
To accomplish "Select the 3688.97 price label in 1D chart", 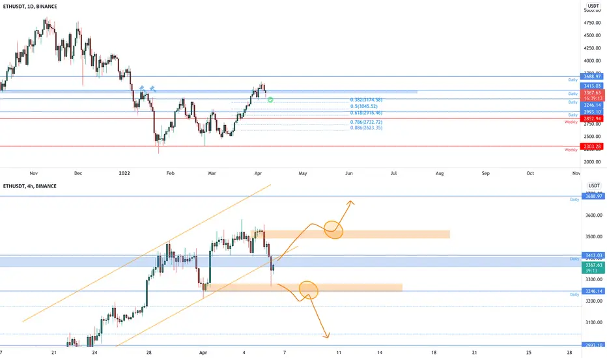I will tap(592, 76).
